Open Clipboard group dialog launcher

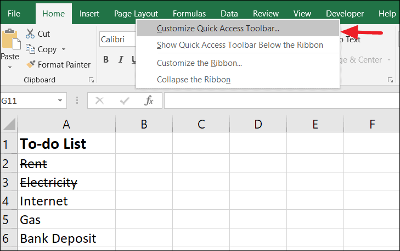91,80
